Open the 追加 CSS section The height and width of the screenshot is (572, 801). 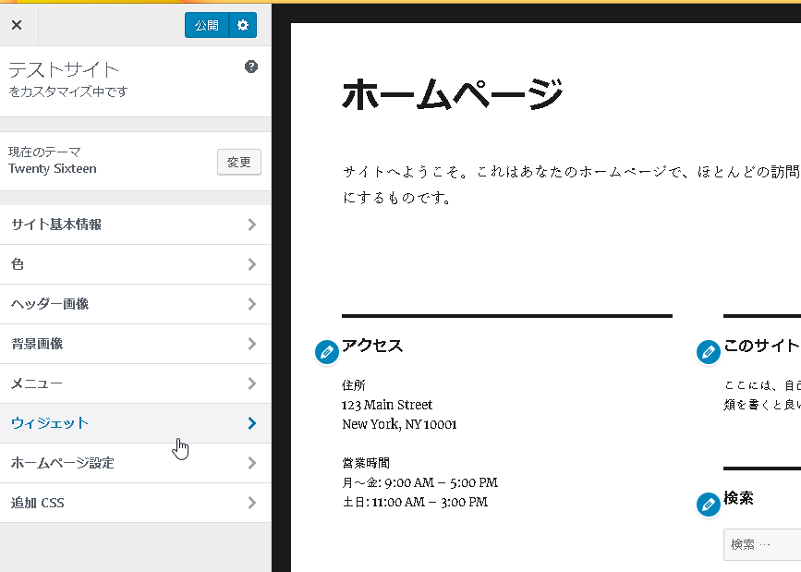click(x=38, y=503)
